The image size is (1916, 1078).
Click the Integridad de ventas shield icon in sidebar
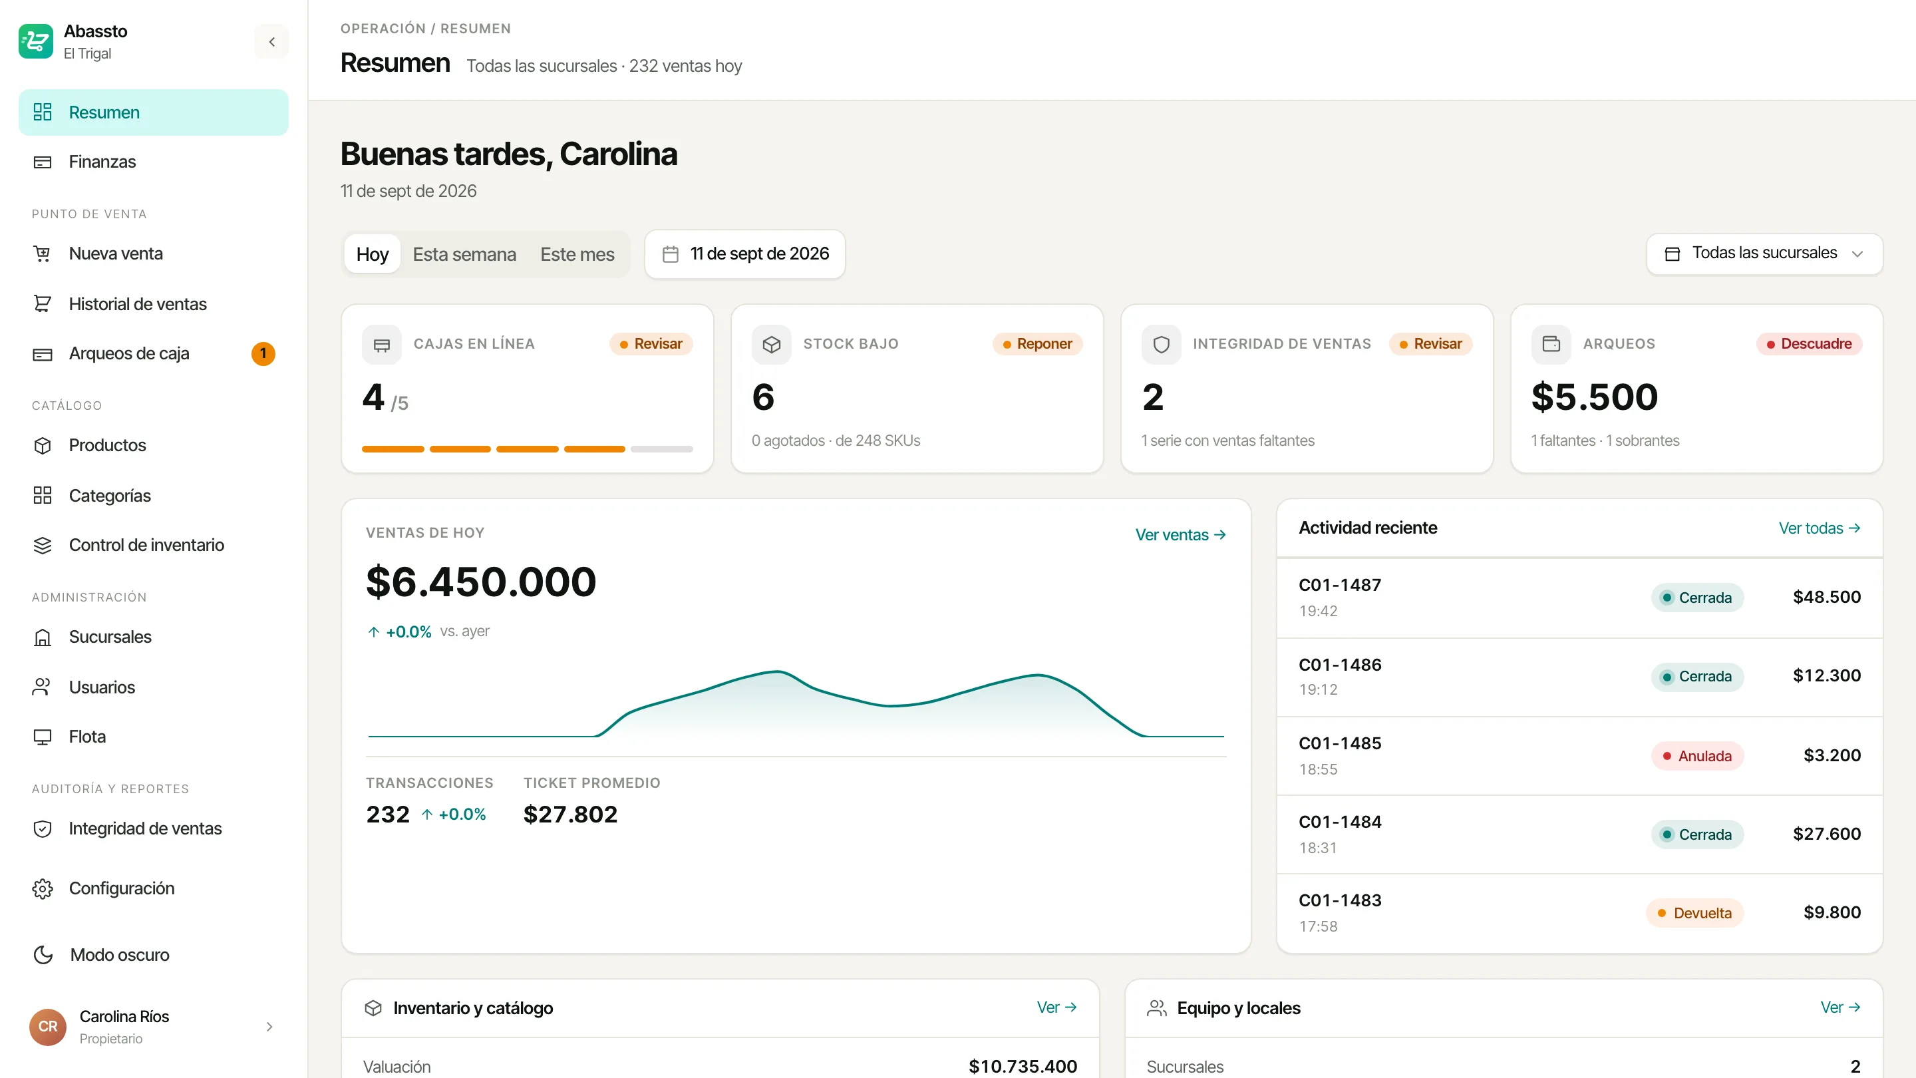(x=43, y=828)
